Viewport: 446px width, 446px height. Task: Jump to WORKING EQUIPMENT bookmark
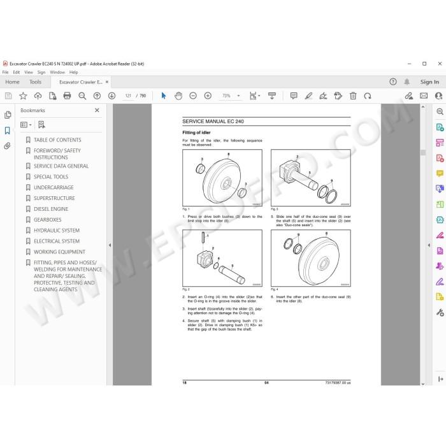click(59, 252)
